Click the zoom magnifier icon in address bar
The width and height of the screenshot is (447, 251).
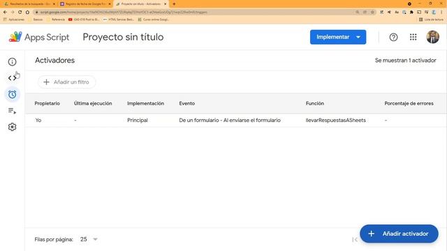[x=357, y=13]
